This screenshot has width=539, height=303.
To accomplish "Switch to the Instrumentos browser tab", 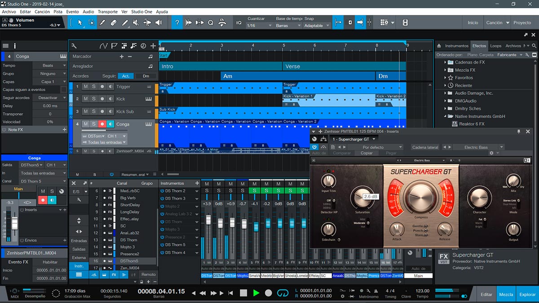I will click(x=457, y=46).
